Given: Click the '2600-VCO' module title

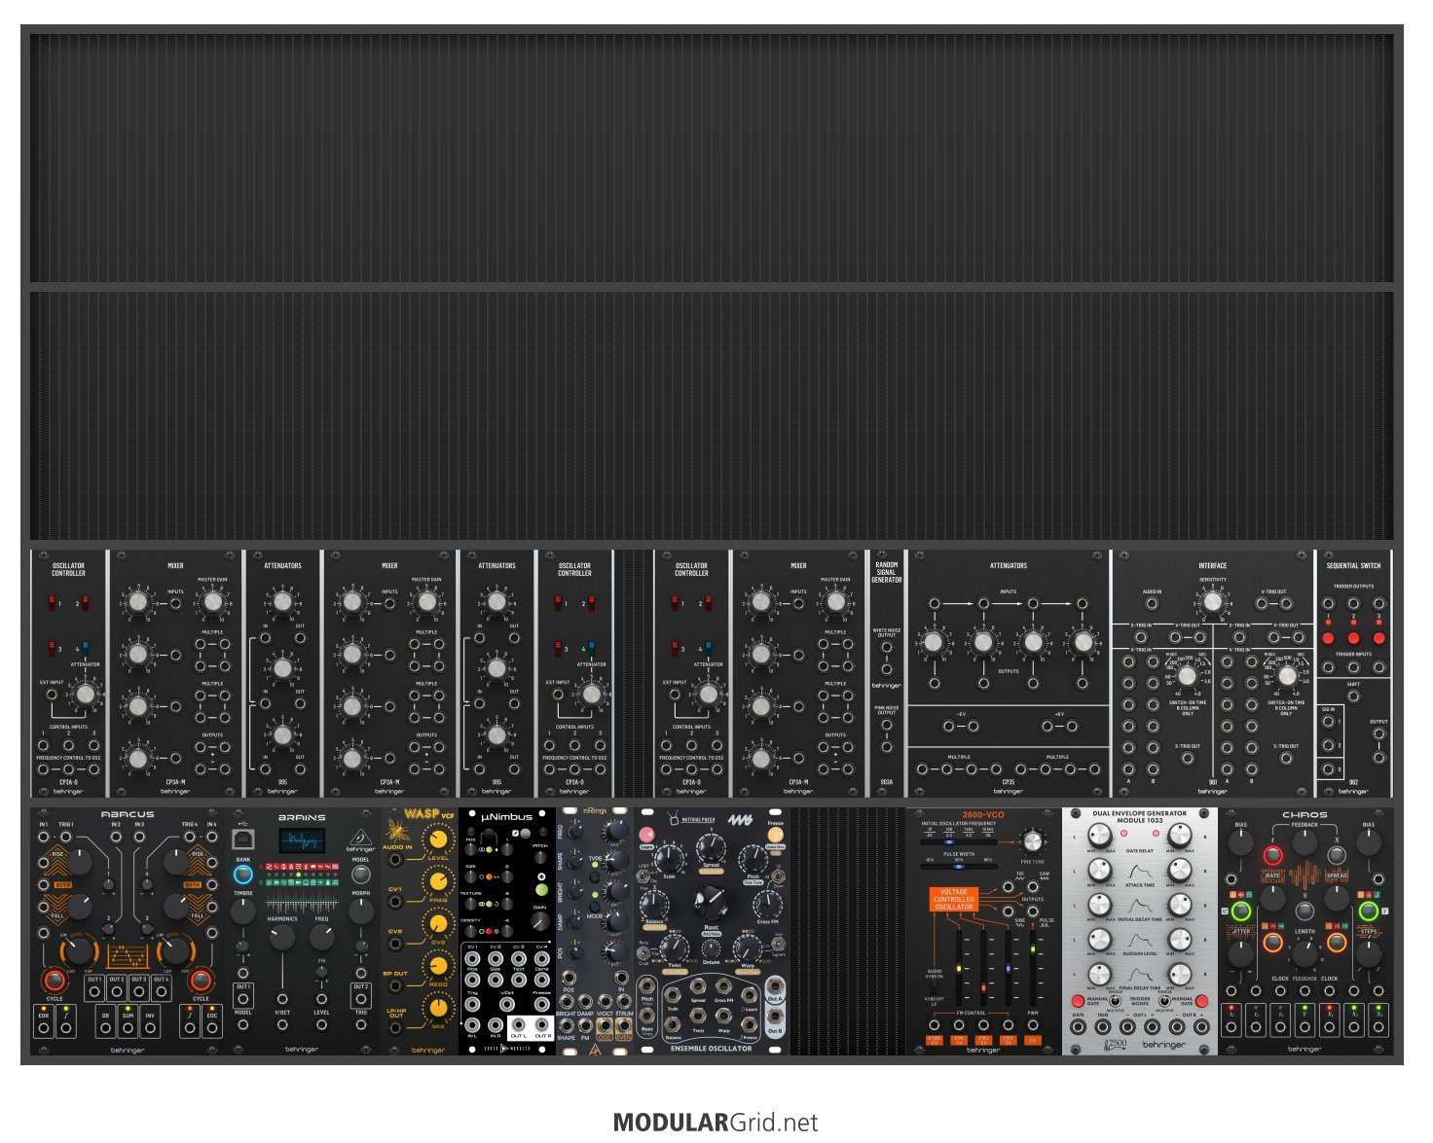Looking at the screenshot, I should coord(982,815).
